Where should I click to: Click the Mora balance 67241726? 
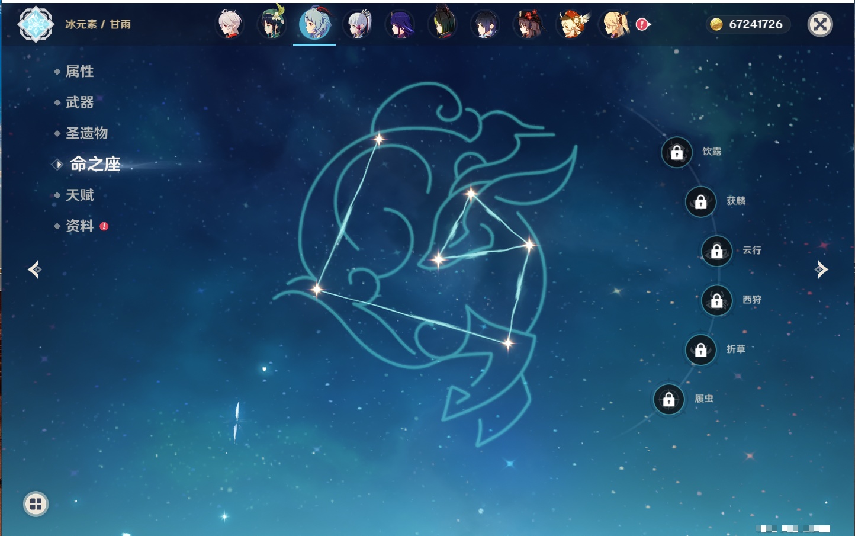(x=756, y=24)
